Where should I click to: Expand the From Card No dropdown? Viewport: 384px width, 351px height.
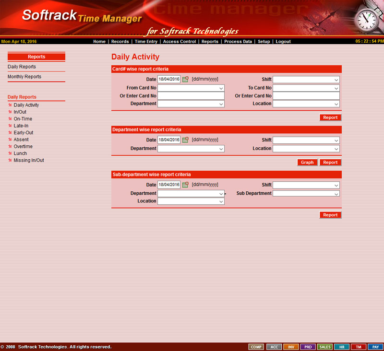point(191,88)
